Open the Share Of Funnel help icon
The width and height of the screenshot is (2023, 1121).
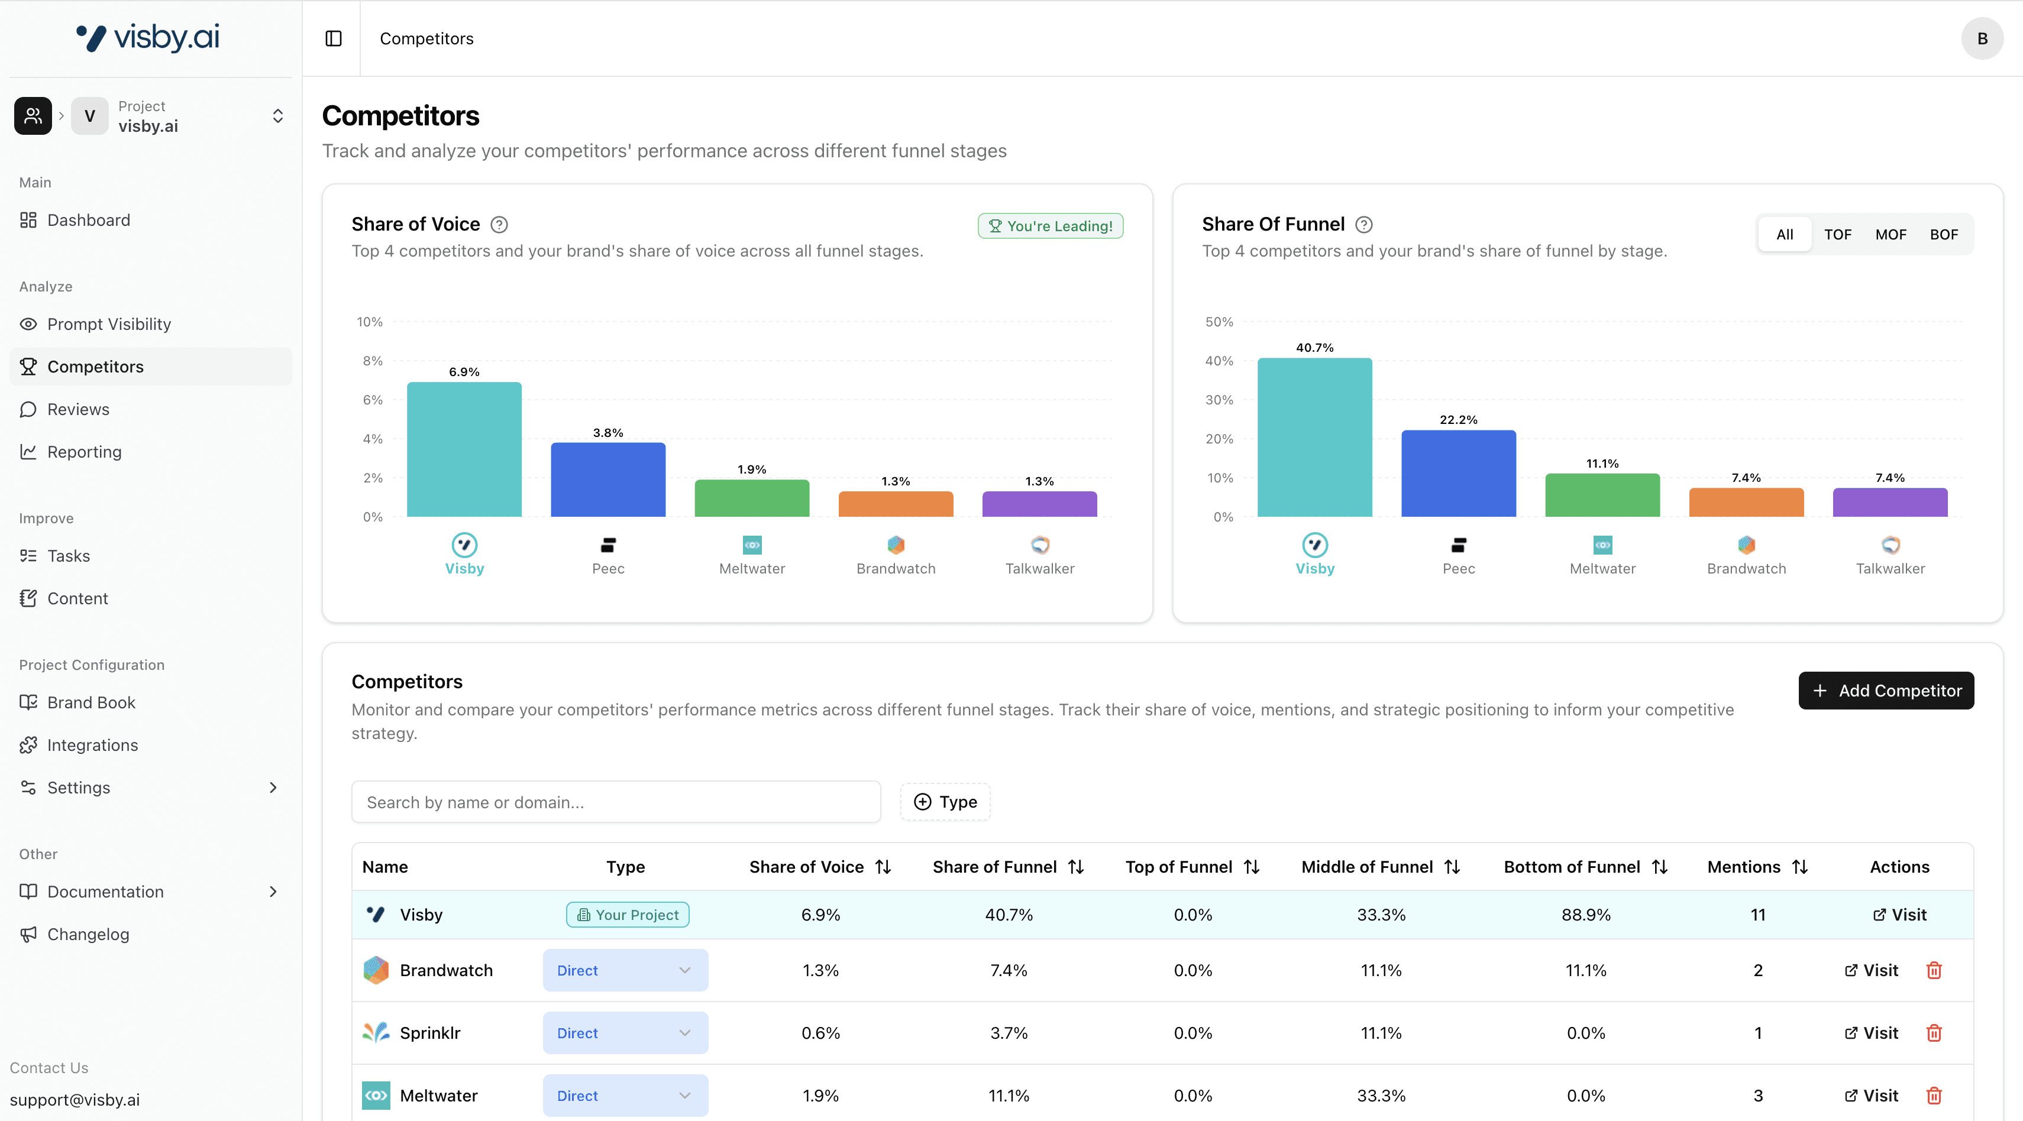pos(1364,225)
